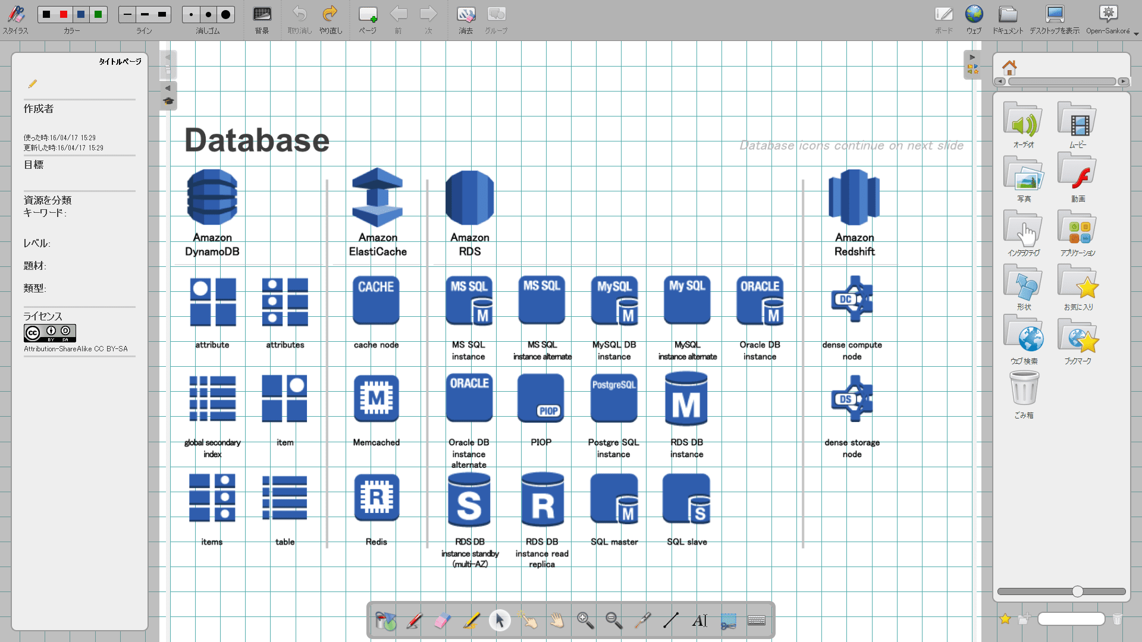Select the arrow selector tool

tap(500, 621)
